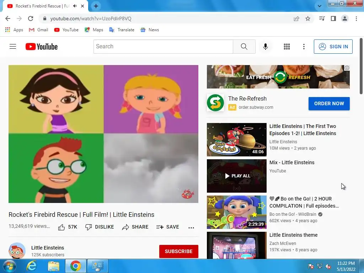Open YouTube settings three-dot menu
The width and height of the screenshot is (364, 273).
coord(304,47)
